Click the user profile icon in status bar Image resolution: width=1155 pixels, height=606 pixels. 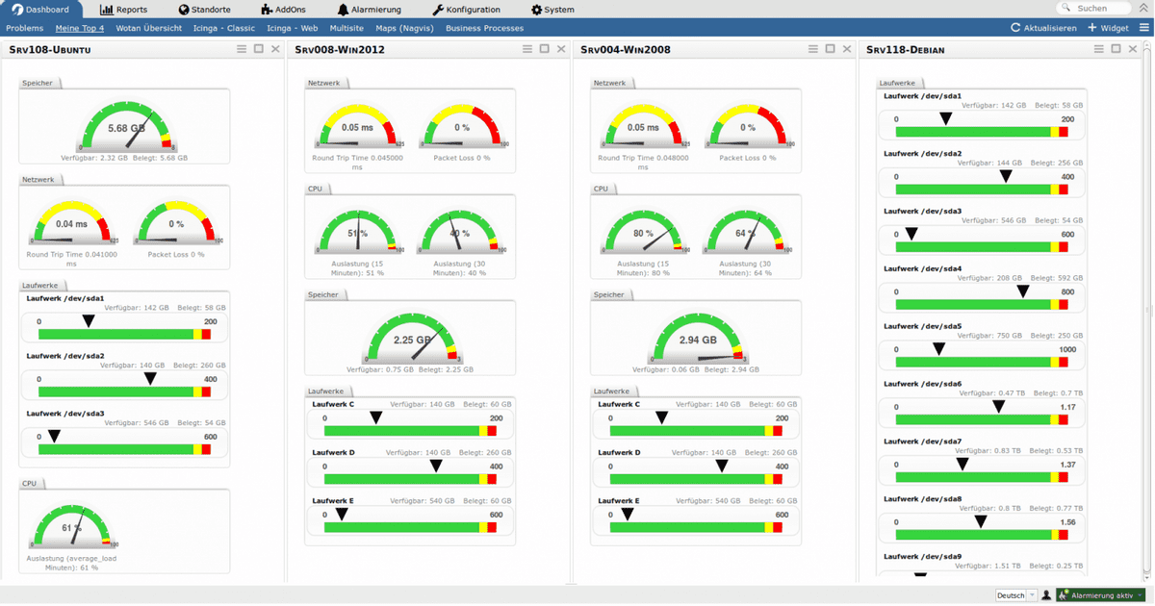(1046, 595)
